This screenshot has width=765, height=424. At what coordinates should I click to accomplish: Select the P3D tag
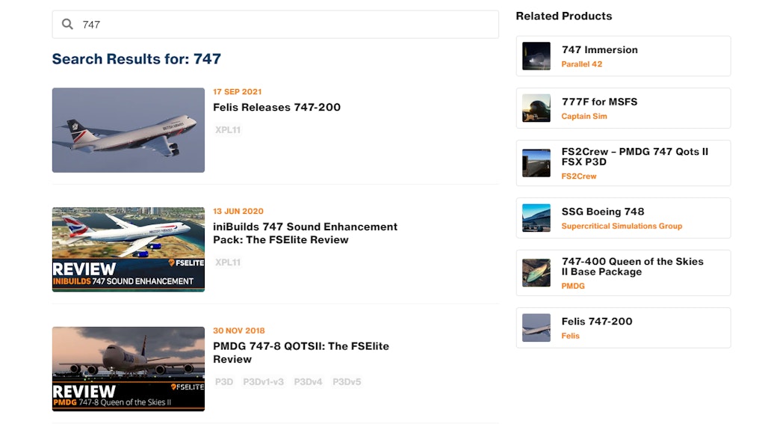click(224, 382)
